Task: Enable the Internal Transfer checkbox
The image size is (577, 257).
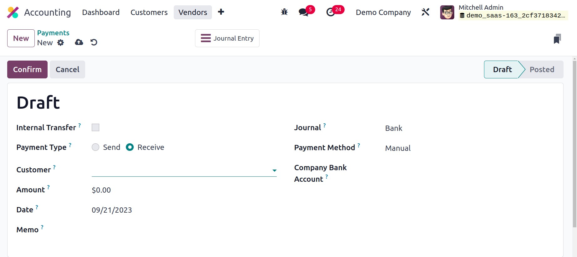Action: click(95, 127)
